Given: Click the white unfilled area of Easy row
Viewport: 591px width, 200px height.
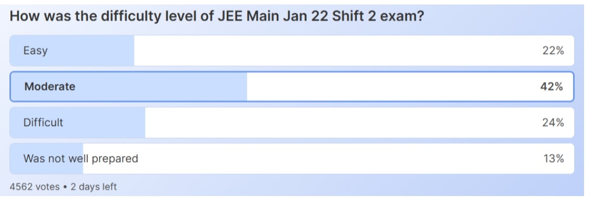Looking at the screenshot, I should (x=323, y=51).
